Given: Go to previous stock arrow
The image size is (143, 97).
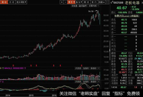Looking at the screenshot, I should coord(111,3).
